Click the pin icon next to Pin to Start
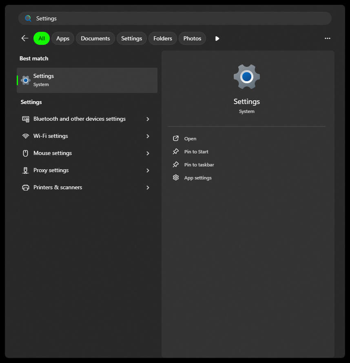Image resolution: width=350 pixels, height=363 pixels. pos(176,151)
